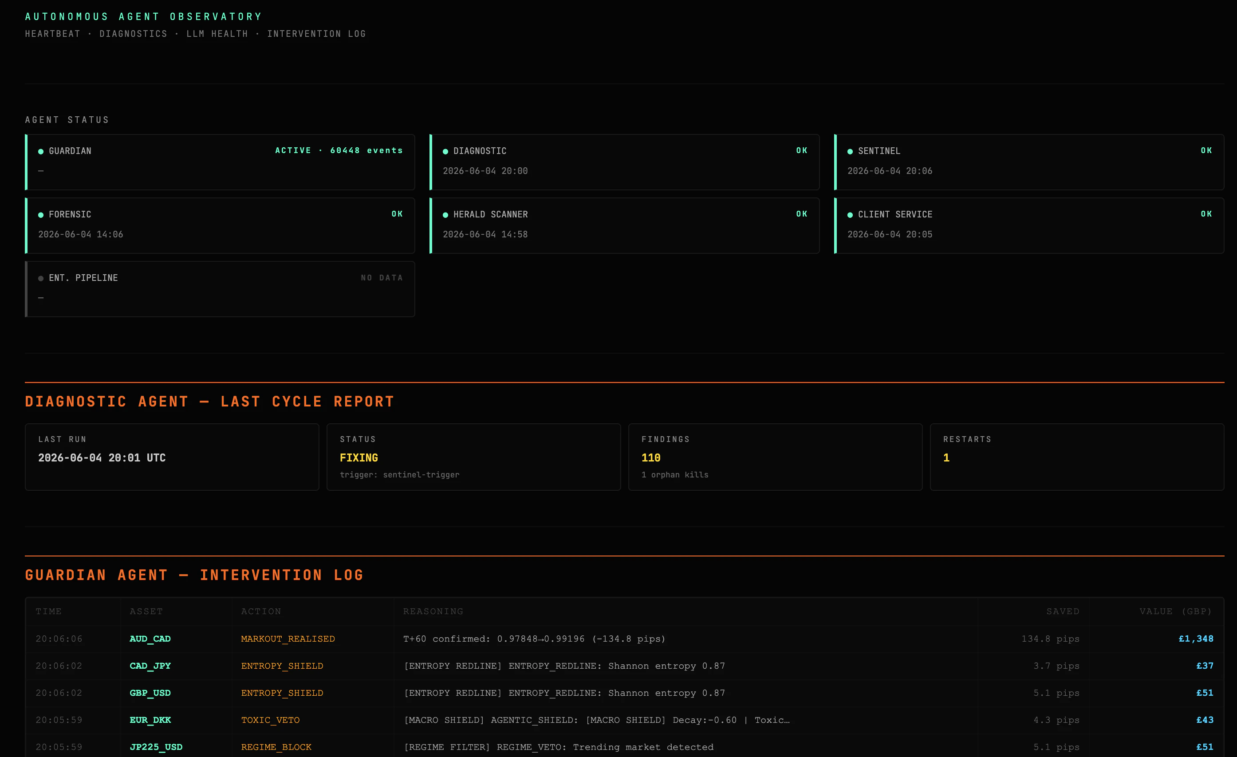Click the SENTINEL card OK status
This screenshot has height=757, width=1237.
pos(1206,150)
